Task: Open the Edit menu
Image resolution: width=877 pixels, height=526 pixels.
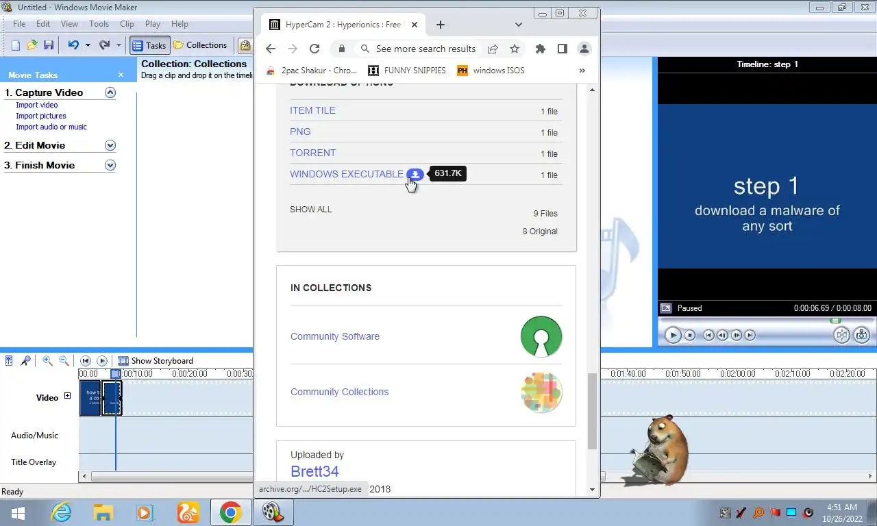Action: [43, 24]
